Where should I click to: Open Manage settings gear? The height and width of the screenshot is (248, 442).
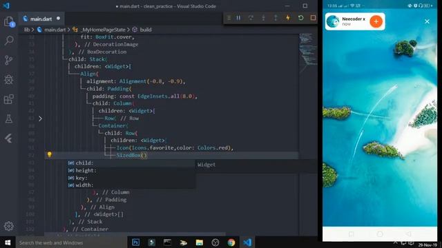(x=9, y=226)
